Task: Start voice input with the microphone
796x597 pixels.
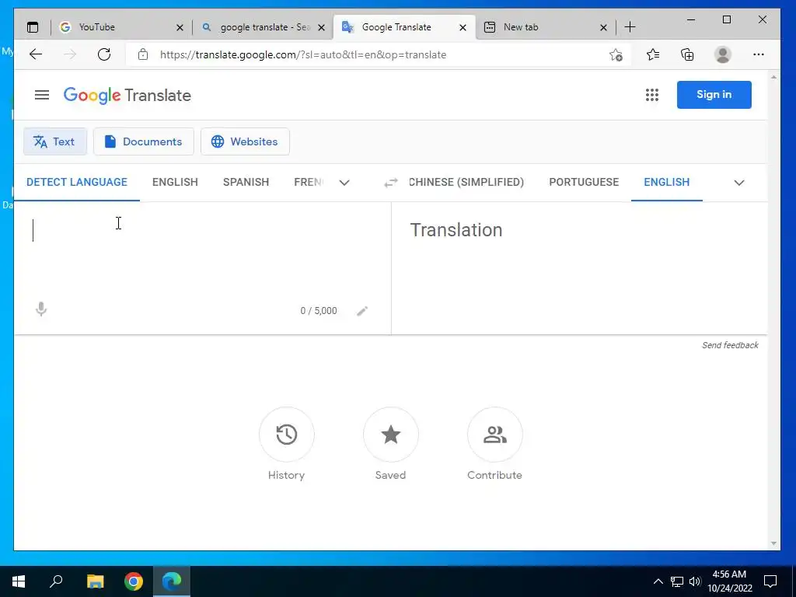Action: point(41,309)
